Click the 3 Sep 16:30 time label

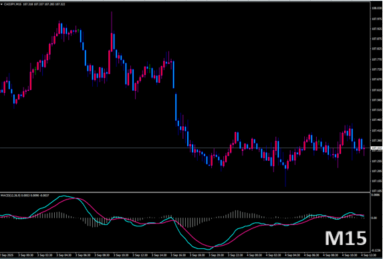(178, 255)
